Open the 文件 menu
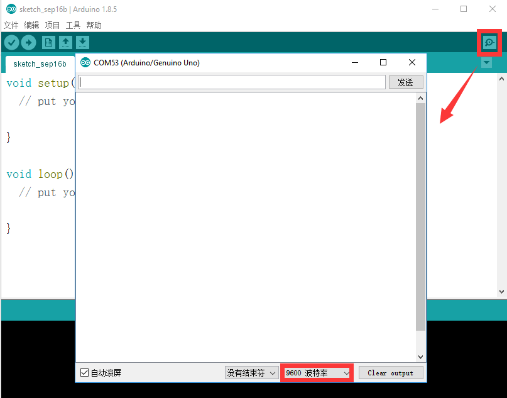The width and height of the screenshot is (507, 398). (11, 25)
